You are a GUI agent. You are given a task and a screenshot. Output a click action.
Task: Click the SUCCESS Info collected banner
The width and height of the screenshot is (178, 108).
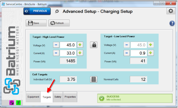(135, 98)
